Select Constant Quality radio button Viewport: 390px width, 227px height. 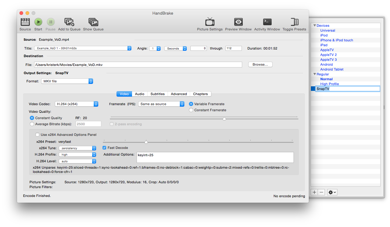tap(32, 118)
